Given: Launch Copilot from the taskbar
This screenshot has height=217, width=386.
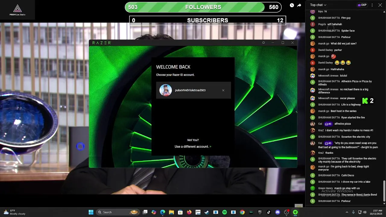Looking at the screenshot, I should coord(154,212).
